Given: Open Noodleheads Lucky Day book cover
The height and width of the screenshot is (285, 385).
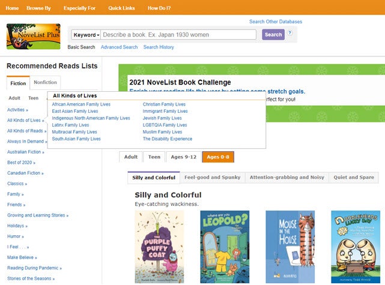Looking at the screenshot, I should [x=356, y=247].
